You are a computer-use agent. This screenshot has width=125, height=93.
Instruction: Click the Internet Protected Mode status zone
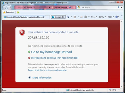pos(80,90)
